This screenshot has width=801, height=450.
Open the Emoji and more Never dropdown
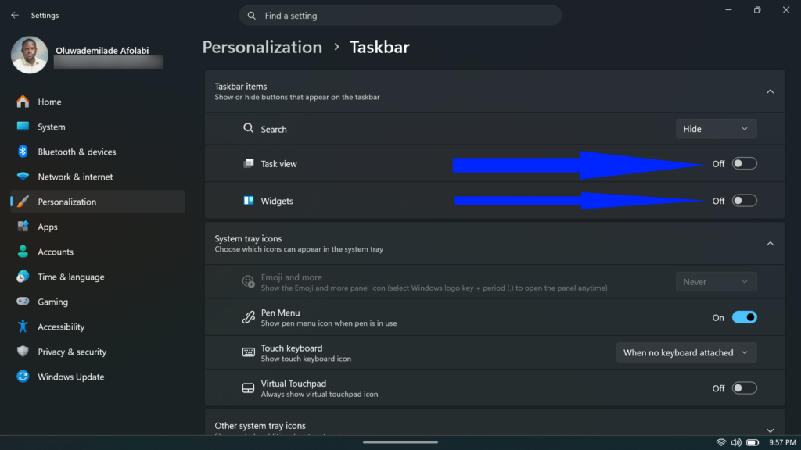717,281
